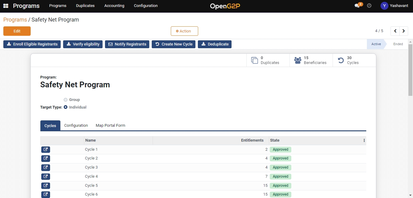The width and height of the screenshot is (413, 198).
Task: Click Enroll Eligible Registrants button
Action: pyautogui.click(x=32, y=44)
